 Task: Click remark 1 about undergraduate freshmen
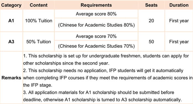pos(106,59)
